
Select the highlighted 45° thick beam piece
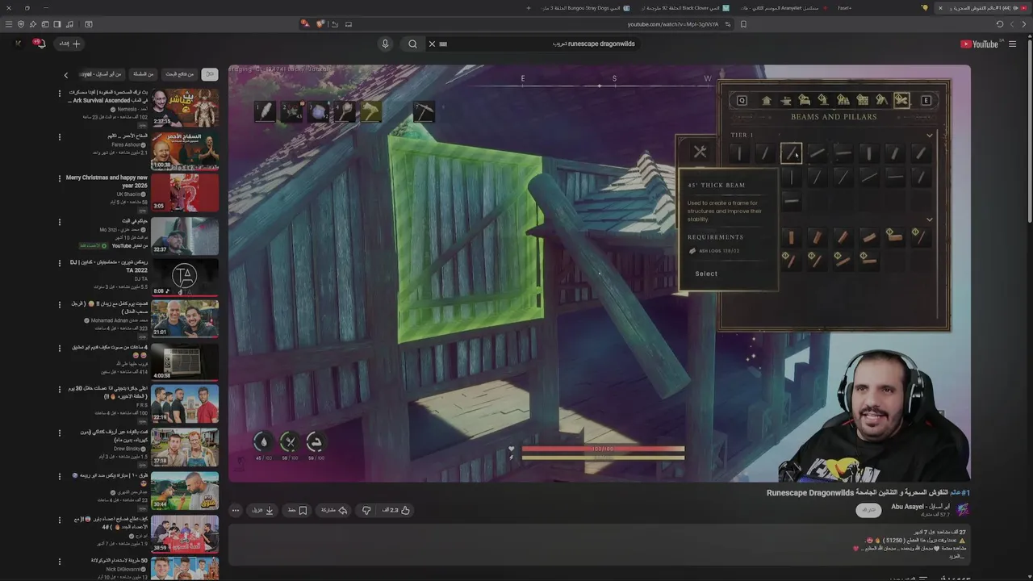click(x=791, y=153)
